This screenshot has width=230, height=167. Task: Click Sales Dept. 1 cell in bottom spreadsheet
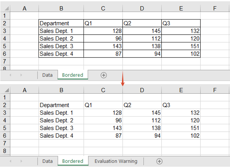pos(61,113)
